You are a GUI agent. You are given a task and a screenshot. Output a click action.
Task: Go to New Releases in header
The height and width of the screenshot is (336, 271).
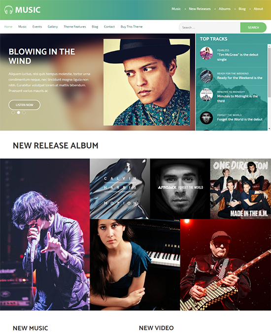coord(200,9)
